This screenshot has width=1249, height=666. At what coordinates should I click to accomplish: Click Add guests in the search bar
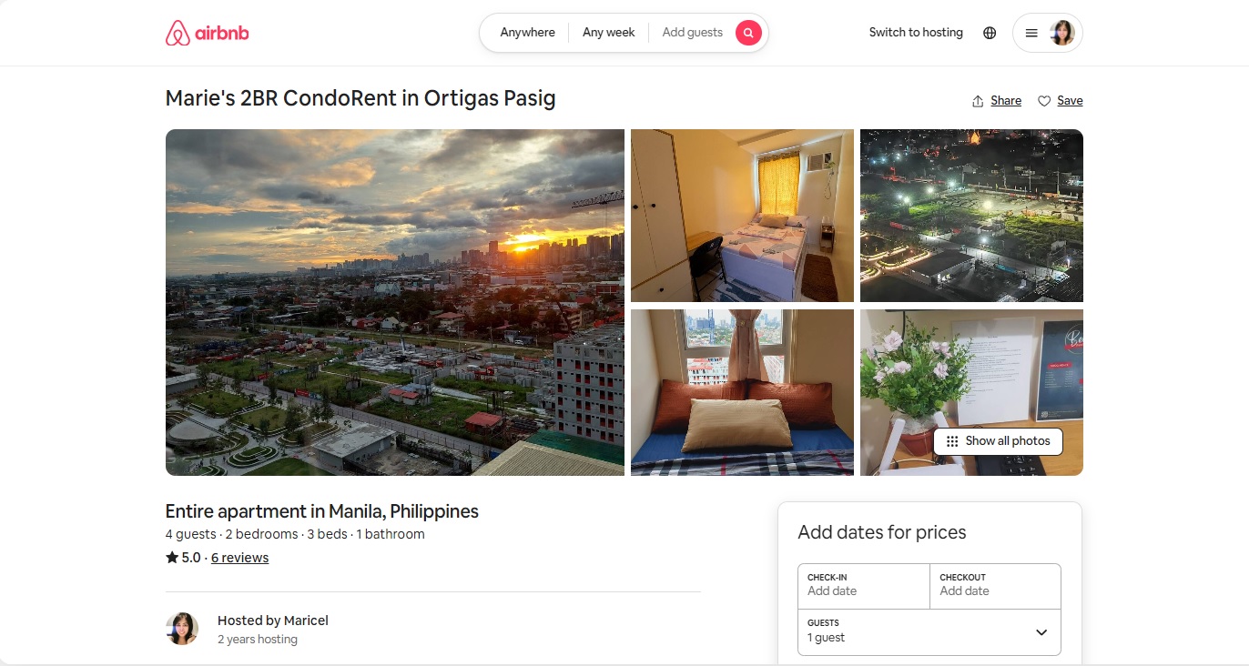click(x=692, y=33)
